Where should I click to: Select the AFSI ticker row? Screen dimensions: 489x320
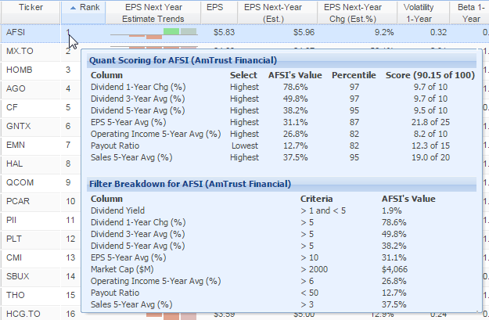pyautogui.click(x=244, y=32)
